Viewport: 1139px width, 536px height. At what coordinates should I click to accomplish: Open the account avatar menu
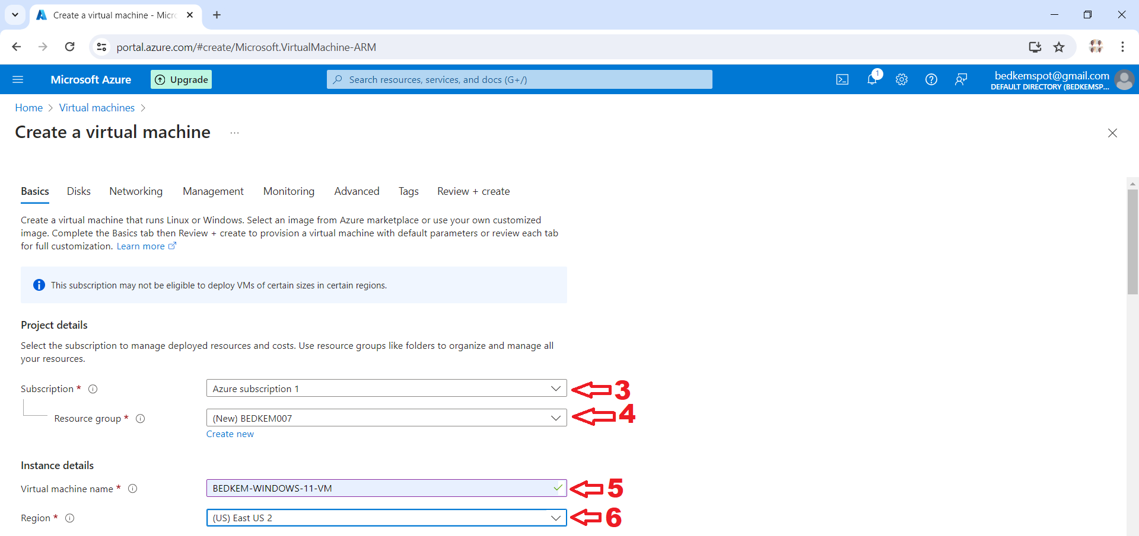click(x=1124, y=79)
